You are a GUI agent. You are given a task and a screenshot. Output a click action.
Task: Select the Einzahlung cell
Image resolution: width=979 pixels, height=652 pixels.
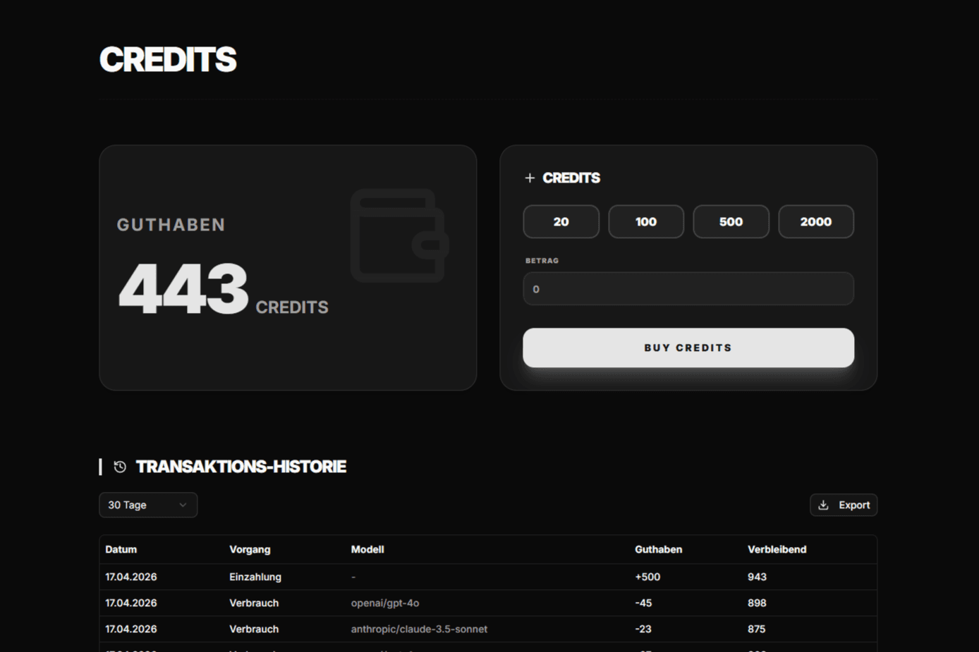[255, 577]
